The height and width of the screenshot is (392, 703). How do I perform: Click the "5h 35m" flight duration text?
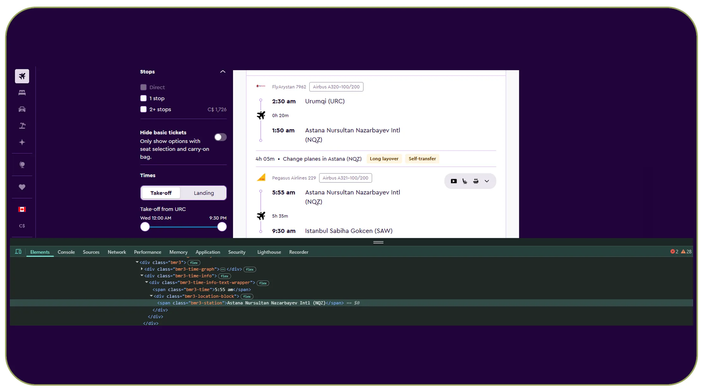tap(280, 216)
